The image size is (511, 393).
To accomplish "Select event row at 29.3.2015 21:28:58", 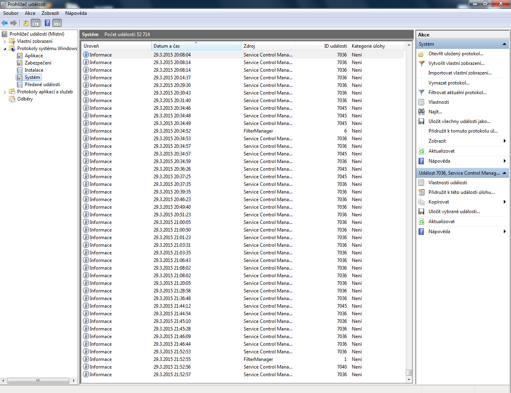I will coord(243,291).
